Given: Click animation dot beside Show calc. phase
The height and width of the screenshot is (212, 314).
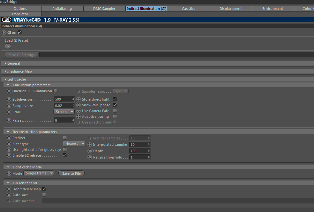Looking at the screenshot, I should pyautogui.click(x=78, y=105).
